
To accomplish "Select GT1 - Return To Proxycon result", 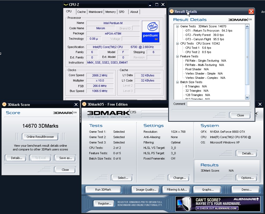I will pyautogui.click(x=209, y=31).
